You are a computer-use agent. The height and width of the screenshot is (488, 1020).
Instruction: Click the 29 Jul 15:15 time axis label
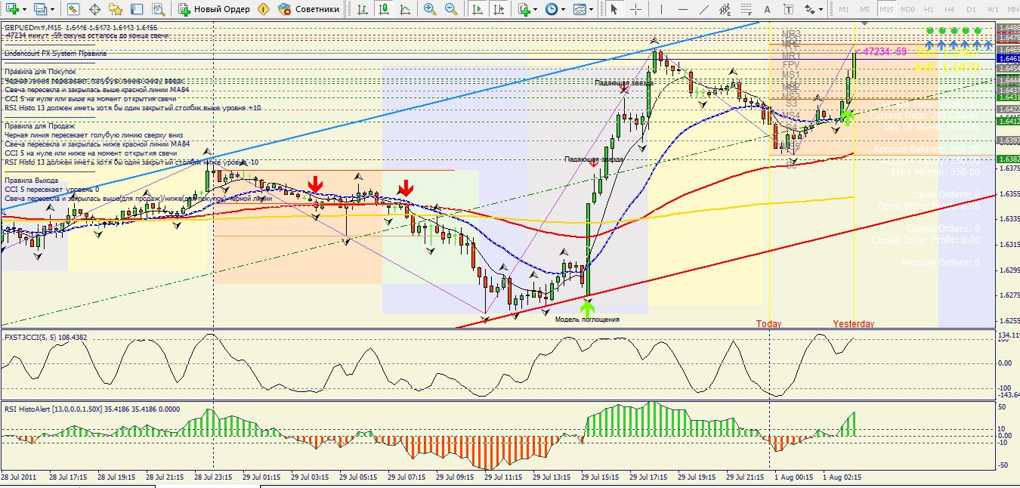601,477
